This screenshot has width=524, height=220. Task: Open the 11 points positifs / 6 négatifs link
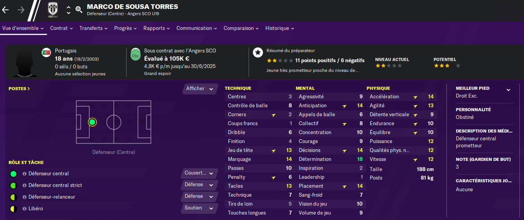coord(330,60)
